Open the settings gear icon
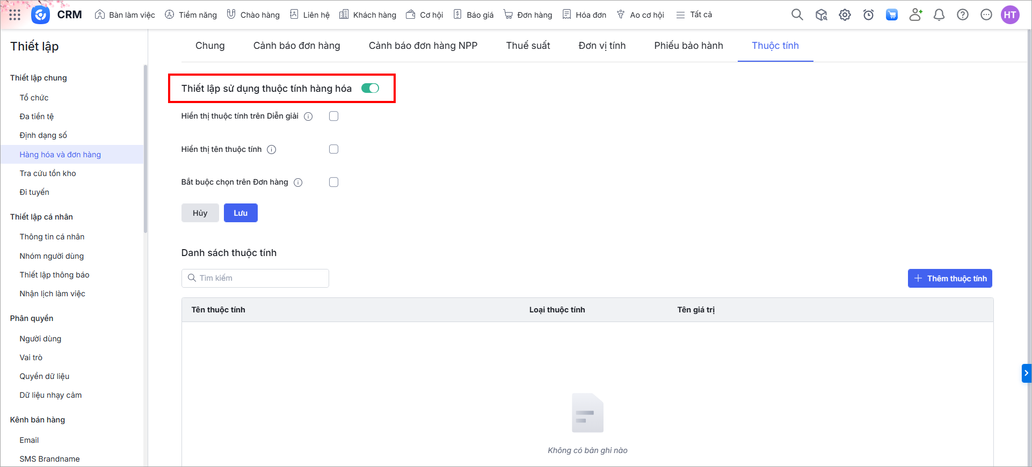Image resolution: width=1032 pixels, height=467 pixels. coord(845,15)
